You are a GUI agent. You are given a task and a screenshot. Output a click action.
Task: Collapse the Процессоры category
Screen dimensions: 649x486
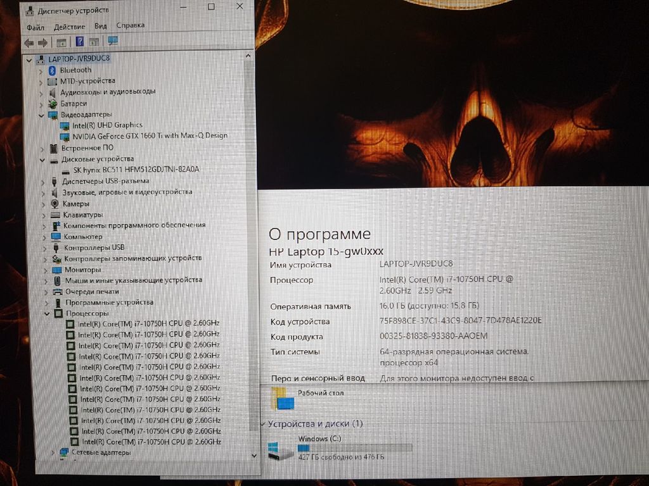coord(47,314)
